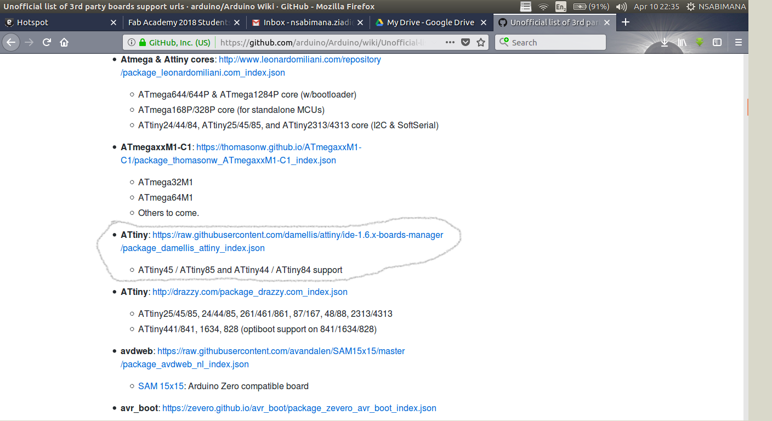Toggle the Firefox sidebar
Image resolution: width=772 pixels, height=421 pixels.
(717, 42)
